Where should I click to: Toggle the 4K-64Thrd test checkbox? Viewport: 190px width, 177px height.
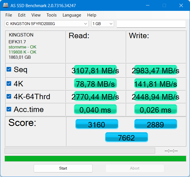[9, 96]
